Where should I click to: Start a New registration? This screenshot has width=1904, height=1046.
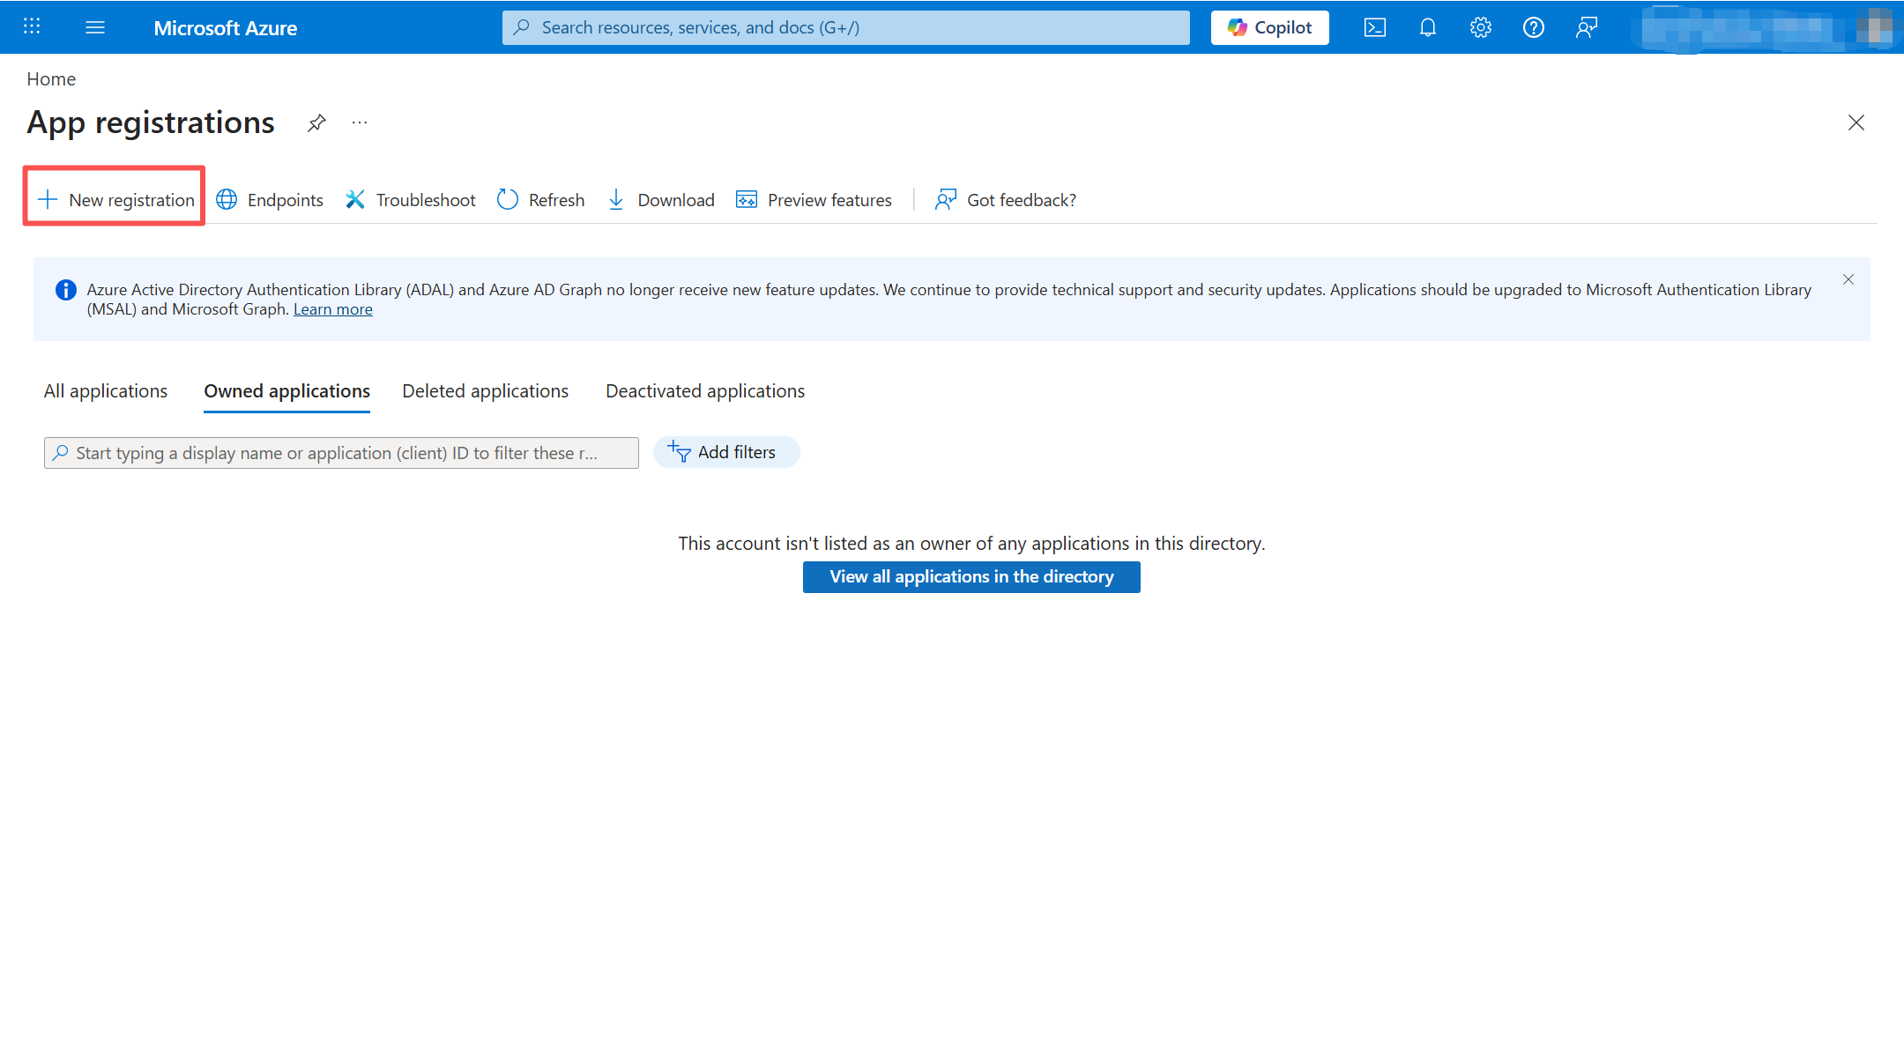click(115, 200)
